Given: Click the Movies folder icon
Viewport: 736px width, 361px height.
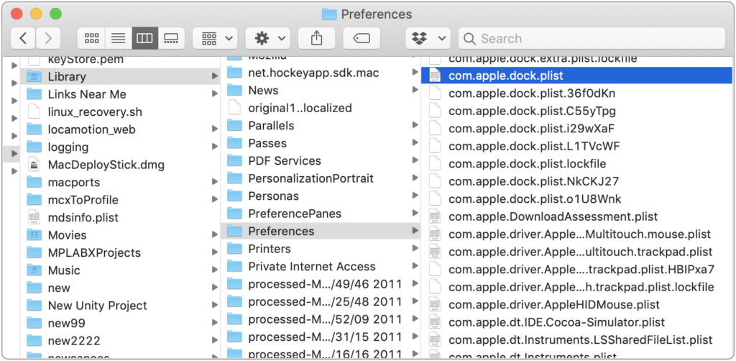Looking at the screenshot, I should pyautogui.click(x=34, y=234).
